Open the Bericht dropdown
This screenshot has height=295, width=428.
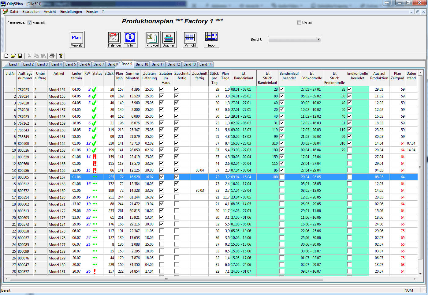(318, 39)
